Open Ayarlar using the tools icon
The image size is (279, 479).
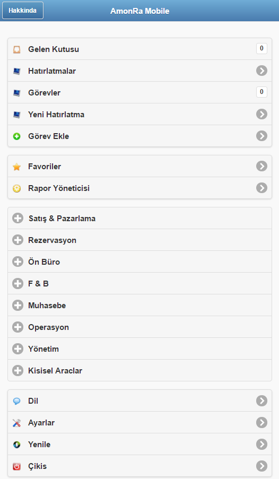pyautogui.click(x=17, y=423)
